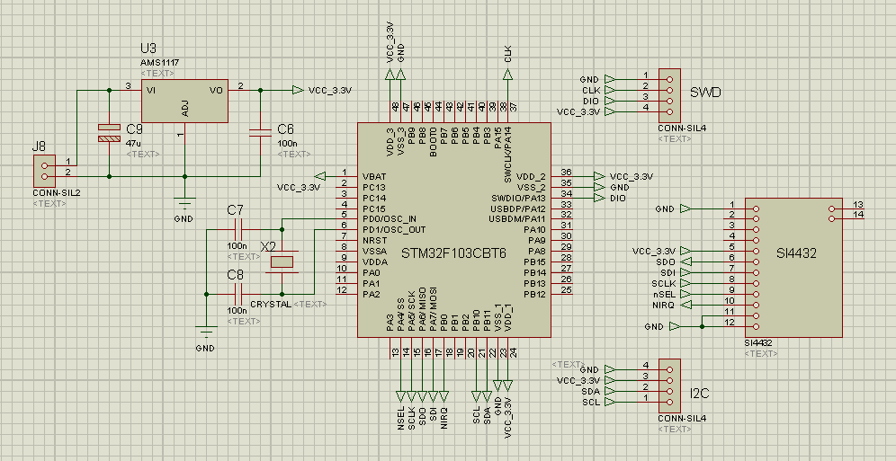Select the NIRQ terminal on the SI4432
Screen dimensions: 896x461
[x=686, y=304]
